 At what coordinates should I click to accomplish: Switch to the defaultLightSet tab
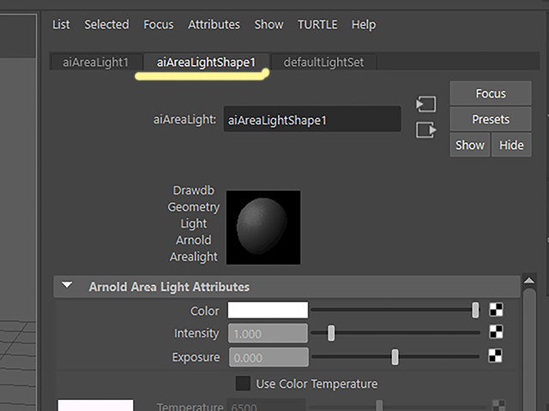pyautogui.click(x=323, y=63)
